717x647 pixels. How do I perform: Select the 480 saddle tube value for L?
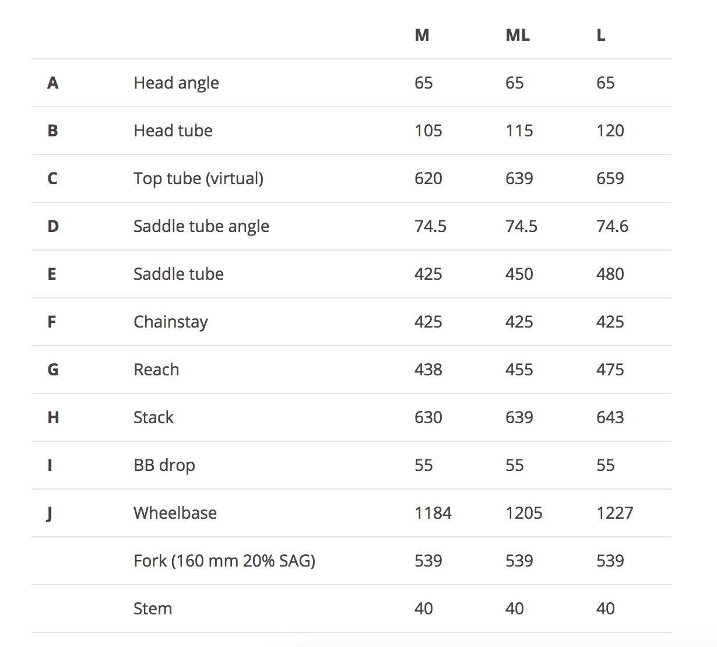[x=610, y=274]
